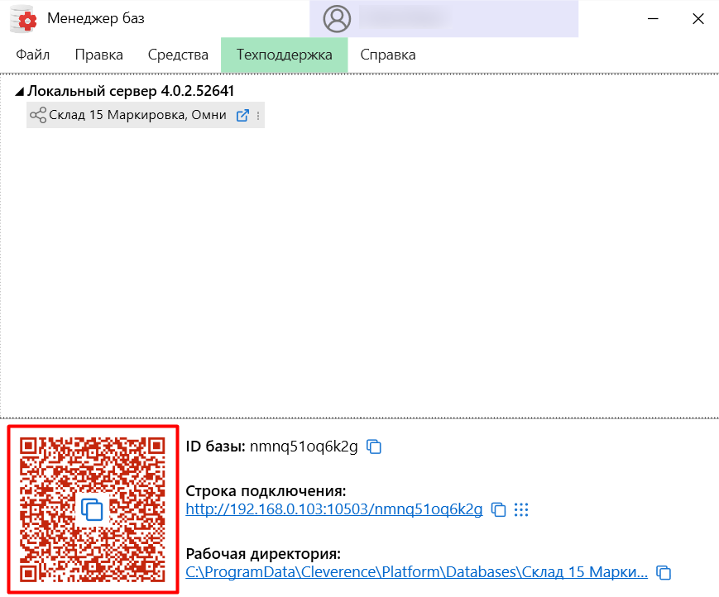The image size is (719, 597).
Task: Open the C:\ProgramData\Cleverence working directory link
Action: coord(417,572)
